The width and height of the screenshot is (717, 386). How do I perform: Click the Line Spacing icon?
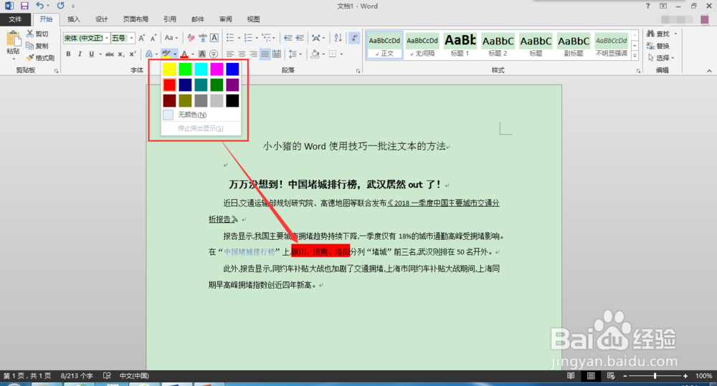coord(293,54)
